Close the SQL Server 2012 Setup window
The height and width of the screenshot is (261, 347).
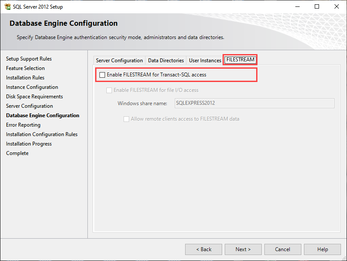coord(337,6)
